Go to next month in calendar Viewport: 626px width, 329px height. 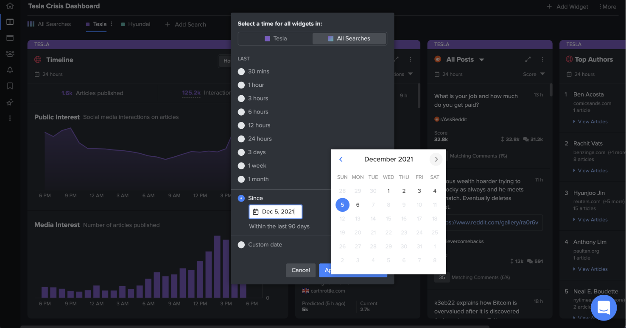click(x=436, y=159)
